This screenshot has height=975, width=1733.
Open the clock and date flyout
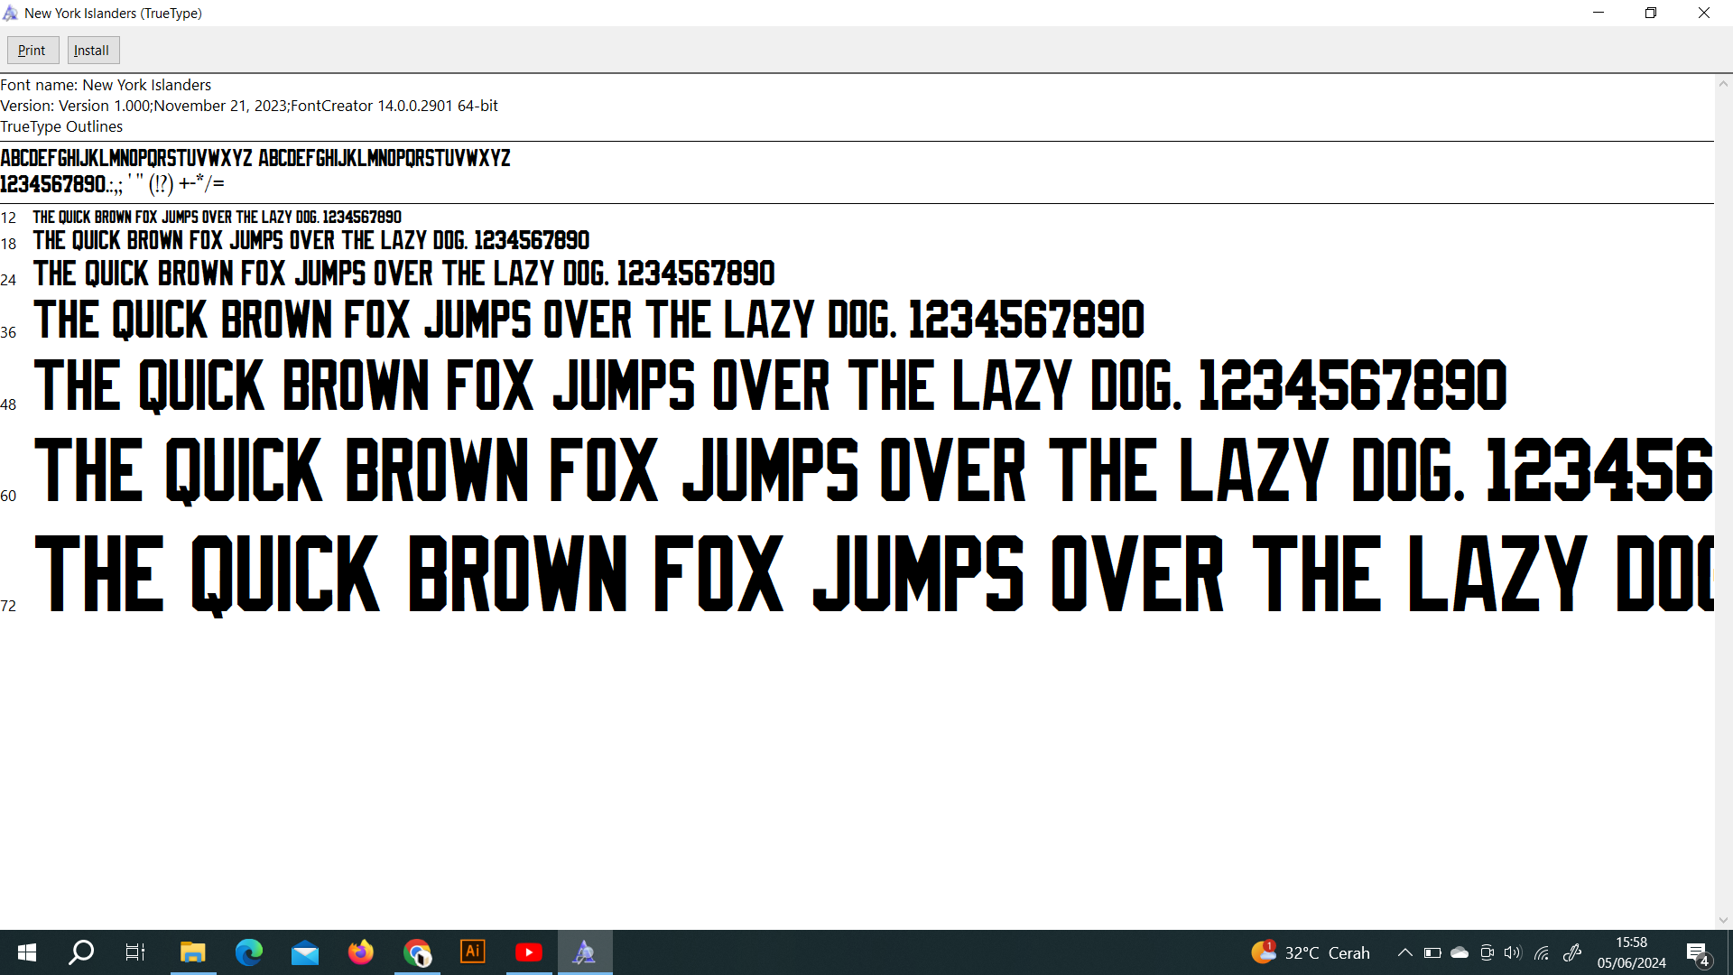[x=1631, y=952]
